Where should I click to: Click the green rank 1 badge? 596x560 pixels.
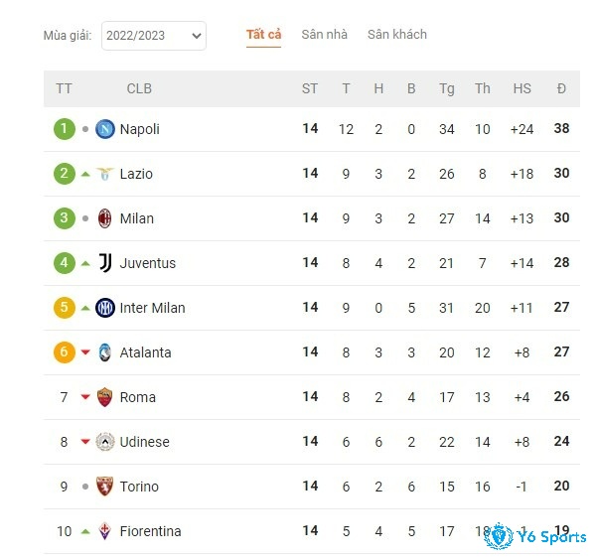point(65,129)
